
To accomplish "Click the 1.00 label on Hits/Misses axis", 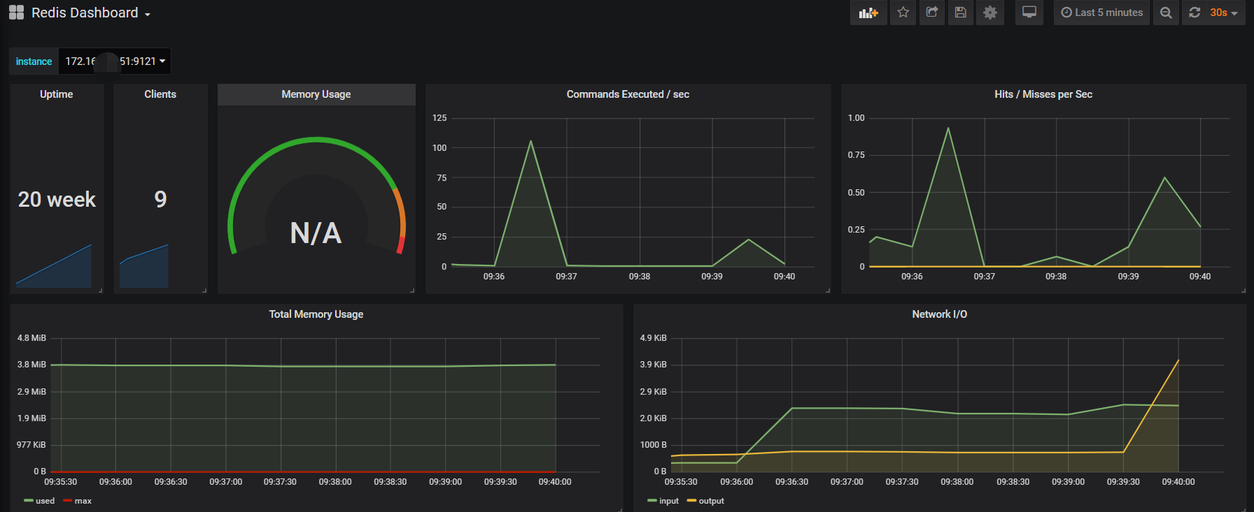I will tap(857, 118).
